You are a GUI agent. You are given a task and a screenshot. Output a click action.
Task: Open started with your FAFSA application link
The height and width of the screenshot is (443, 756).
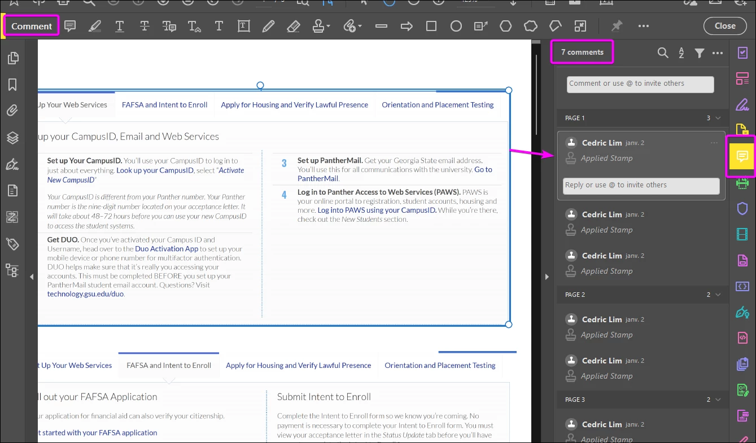97,433
